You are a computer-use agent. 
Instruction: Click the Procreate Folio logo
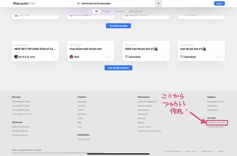pos(25,3)
